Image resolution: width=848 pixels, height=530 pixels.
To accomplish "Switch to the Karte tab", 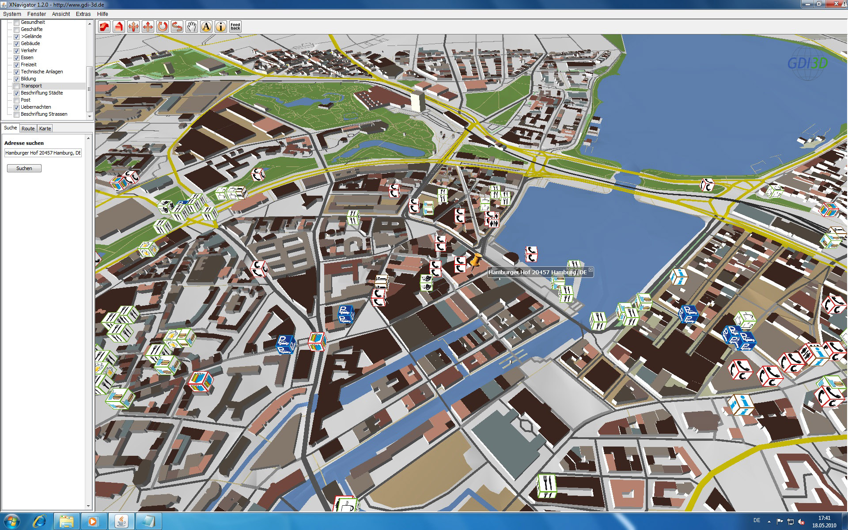I will pos(45,129).
